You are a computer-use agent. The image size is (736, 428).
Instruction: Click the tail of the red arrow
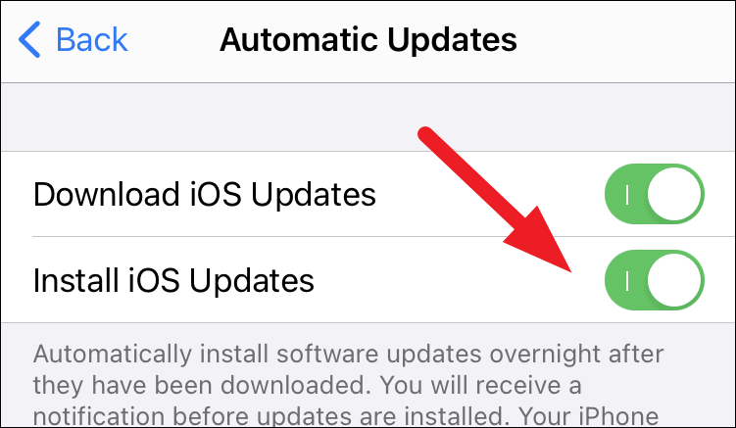coord(426,135)
